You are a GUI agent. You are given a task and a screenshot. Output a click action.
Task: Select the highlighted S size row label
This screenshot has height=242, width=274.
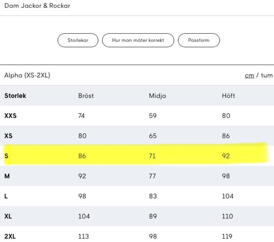click(x=6, y=156)
